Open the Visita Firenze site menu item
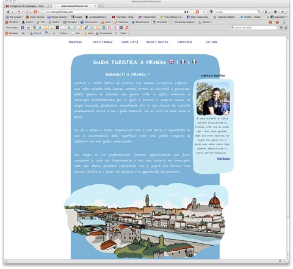The height and width of the screenshot is (269, 293). pyautogui.click(x=103, y=42)
